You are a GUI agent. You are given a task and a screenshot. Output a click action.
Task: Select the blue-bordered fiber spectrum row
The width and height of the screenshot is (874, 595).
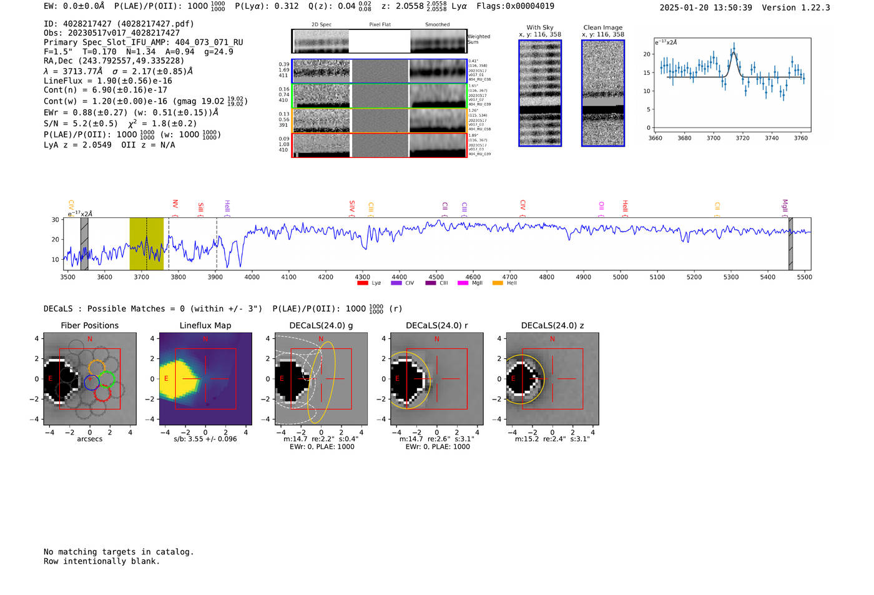pyautogui.click(x=379, y=71)
